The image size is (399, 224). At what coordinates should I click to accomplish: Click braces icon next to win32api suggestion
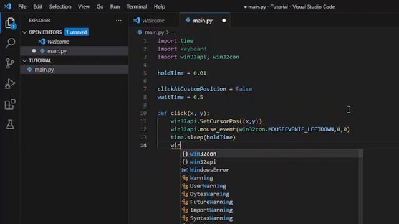[x=185, y=162]
